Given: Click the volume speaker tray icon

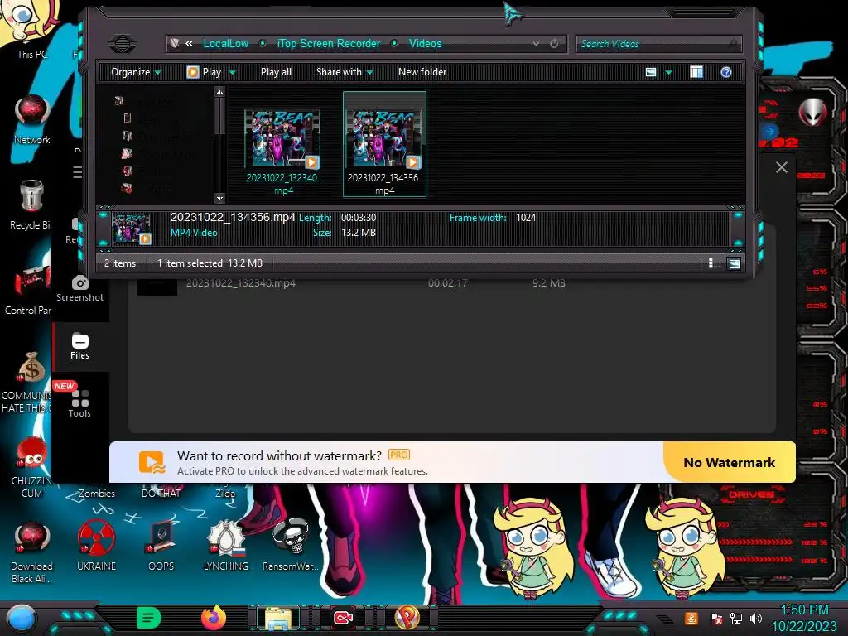Looking at the screenshot, I should tap(756, 618).
